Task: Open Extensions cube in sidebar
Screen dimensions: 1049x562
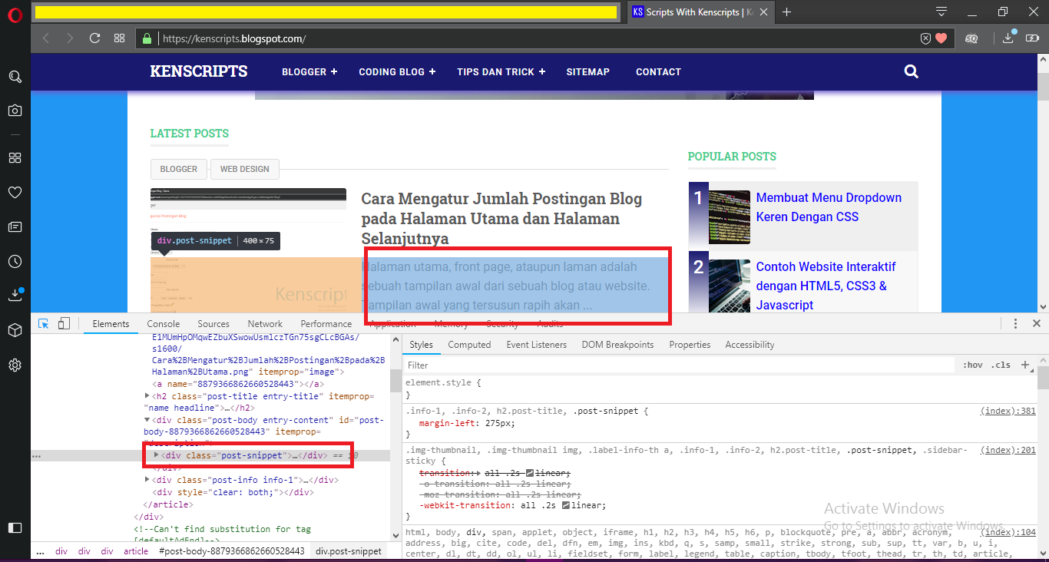Action: pos(15,330)
